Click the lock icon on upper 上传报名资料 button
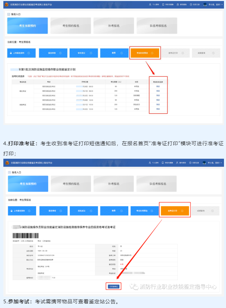 pos(11,53)
